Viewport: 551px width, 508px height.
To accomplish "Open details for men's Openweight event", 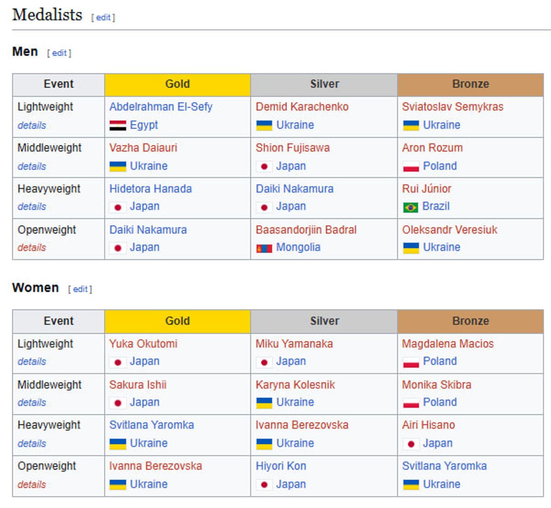I will (32, 248).
